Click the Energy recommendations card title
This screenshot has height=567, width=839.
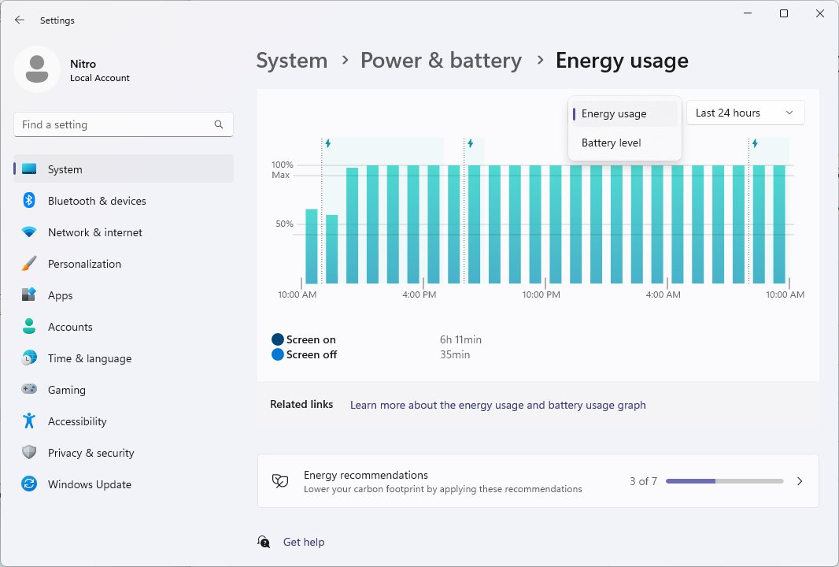click(x=366, y=475)
